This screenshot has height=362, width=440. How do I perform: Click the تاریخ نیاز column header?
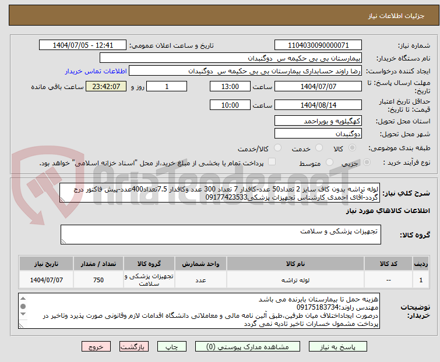46,264
